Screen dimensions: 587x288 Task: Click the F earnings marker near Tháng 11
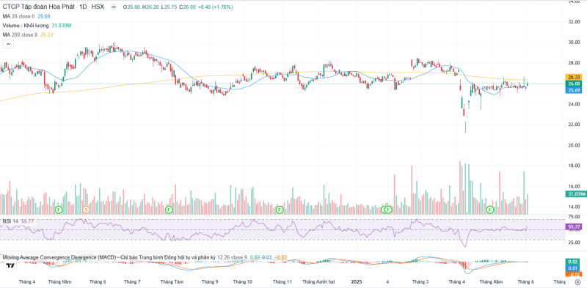[x=280, y=210]
